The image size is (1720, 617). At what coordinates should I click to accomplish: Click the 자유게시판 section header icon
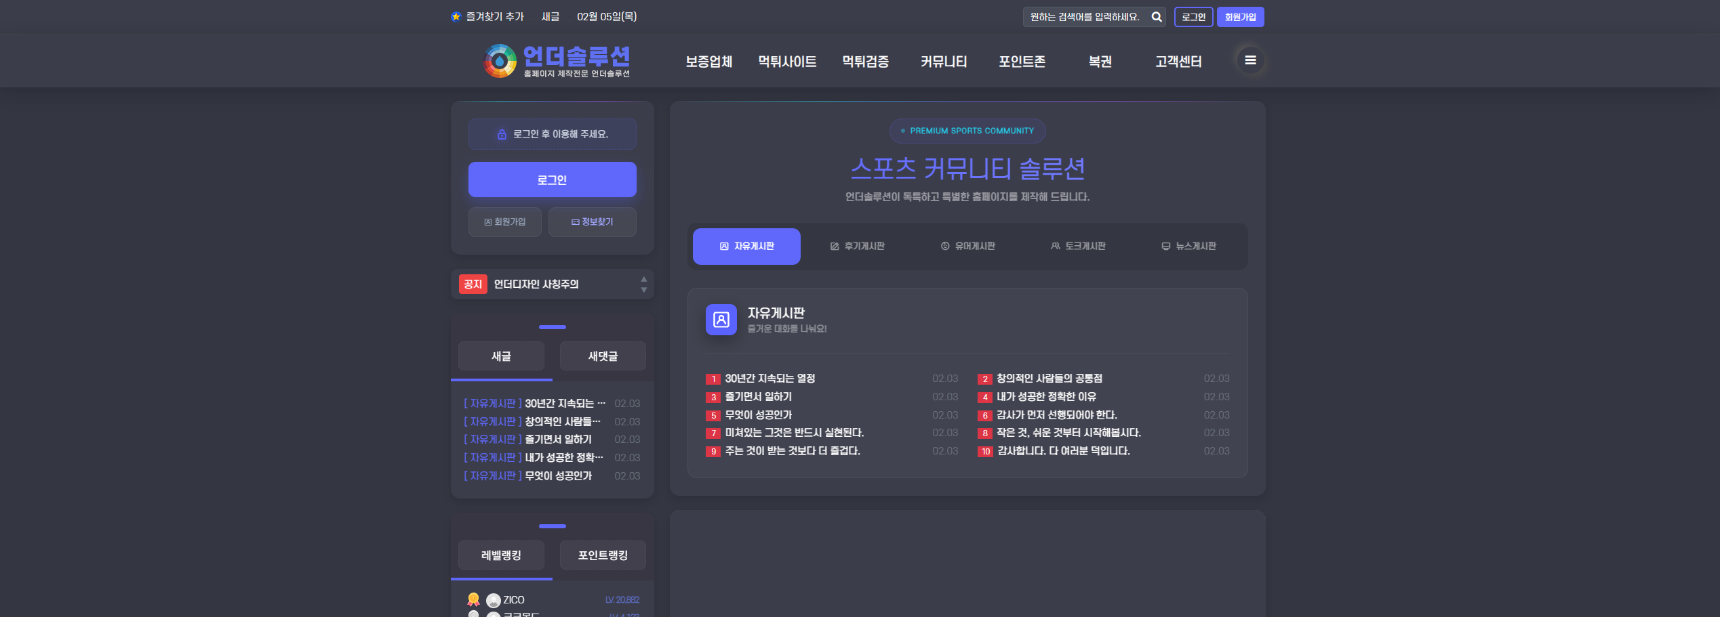pyautogui.click(x=721, y=320)
